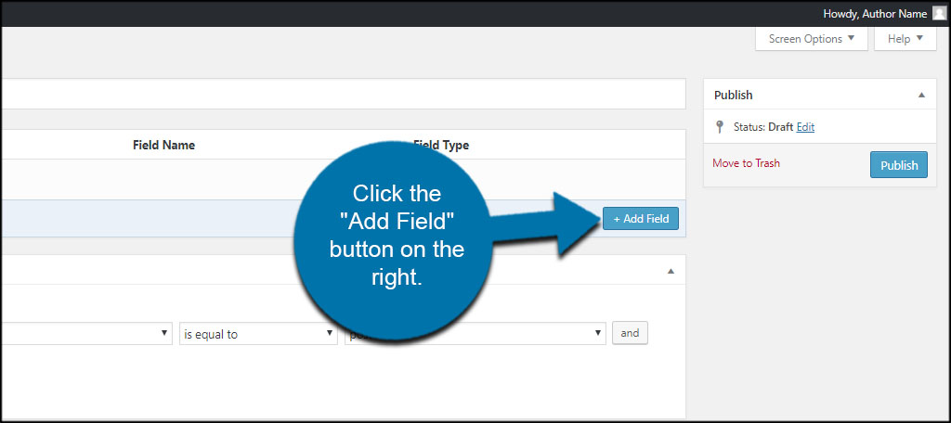Open the leftmost rule parameter dropdown
The image size is (951, 423).
[x=84, y=334]
